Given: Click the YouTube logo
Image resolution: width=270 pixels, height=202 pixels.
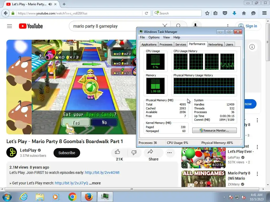Looking at the screenshot, I should [x=31, y=26].
